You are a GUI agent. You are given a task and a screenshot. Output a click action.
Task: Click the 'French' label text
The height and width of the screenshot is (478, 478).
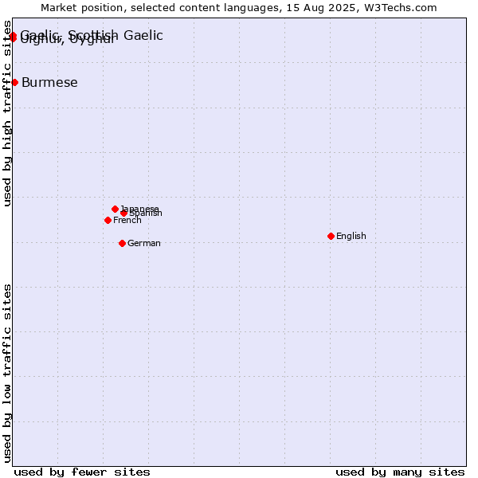pyautogui.click(x=127, y=220)
